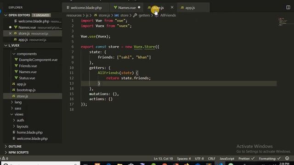Click resources in the breadcrumb
294x165 pixels.
(x=74, y=15)
